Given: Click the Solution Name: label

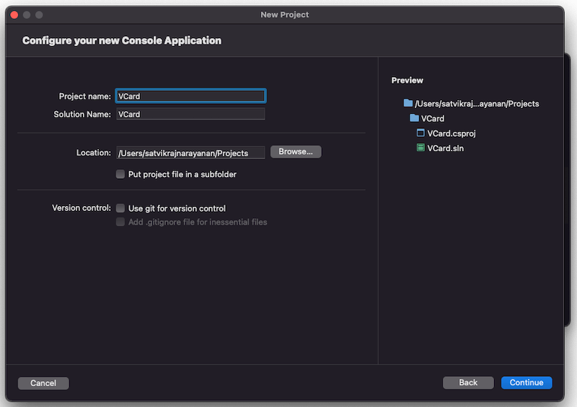Looking at the screenshot, I should [82, 115].
